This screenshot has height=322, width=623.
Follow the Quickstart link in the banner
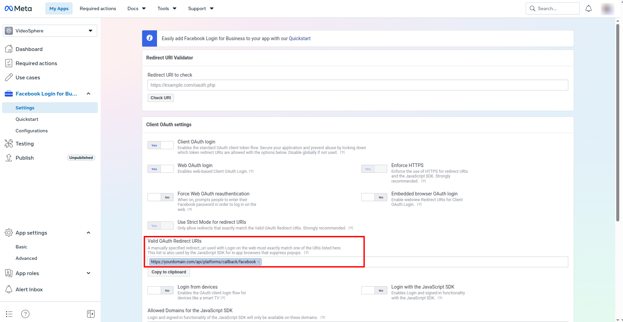pyautogui.click(x=300, y=38)
